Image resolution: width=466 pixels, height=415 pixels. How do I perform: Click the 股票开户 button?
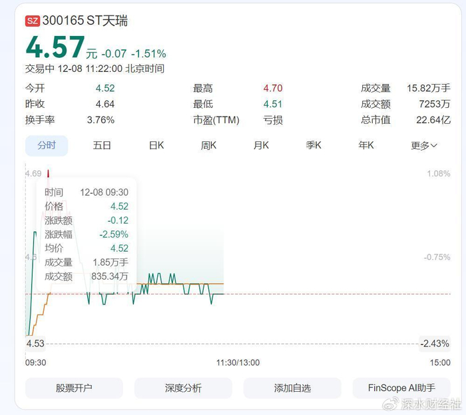(x=74, y=388)
